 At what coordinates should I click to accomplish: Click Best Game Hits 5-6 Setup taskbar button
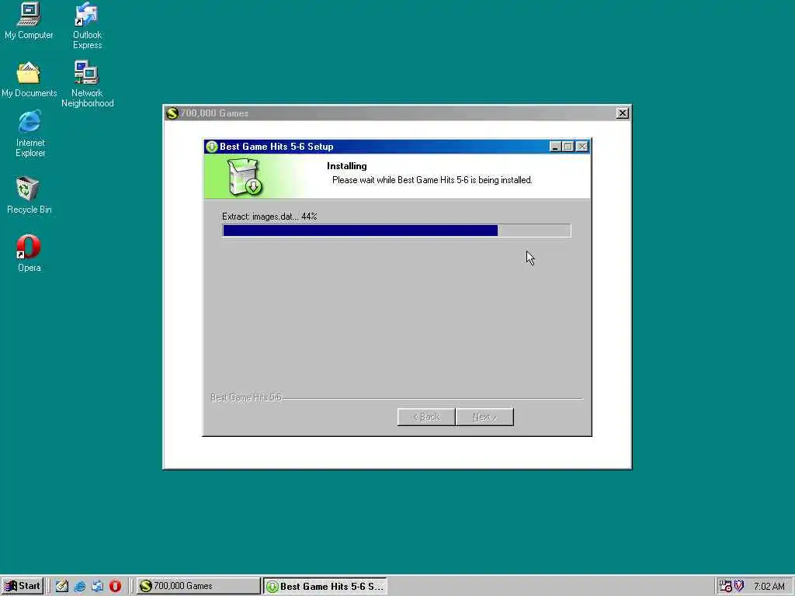(x=325, y=586)
